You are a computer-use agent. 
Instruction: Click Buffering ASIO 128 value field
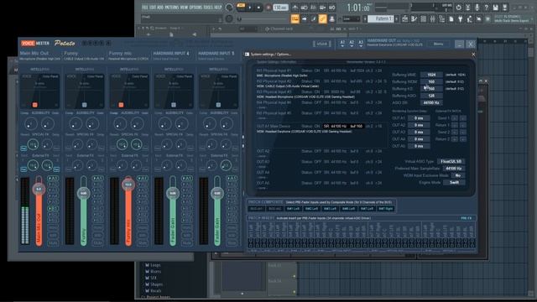(x=431, y=96)
